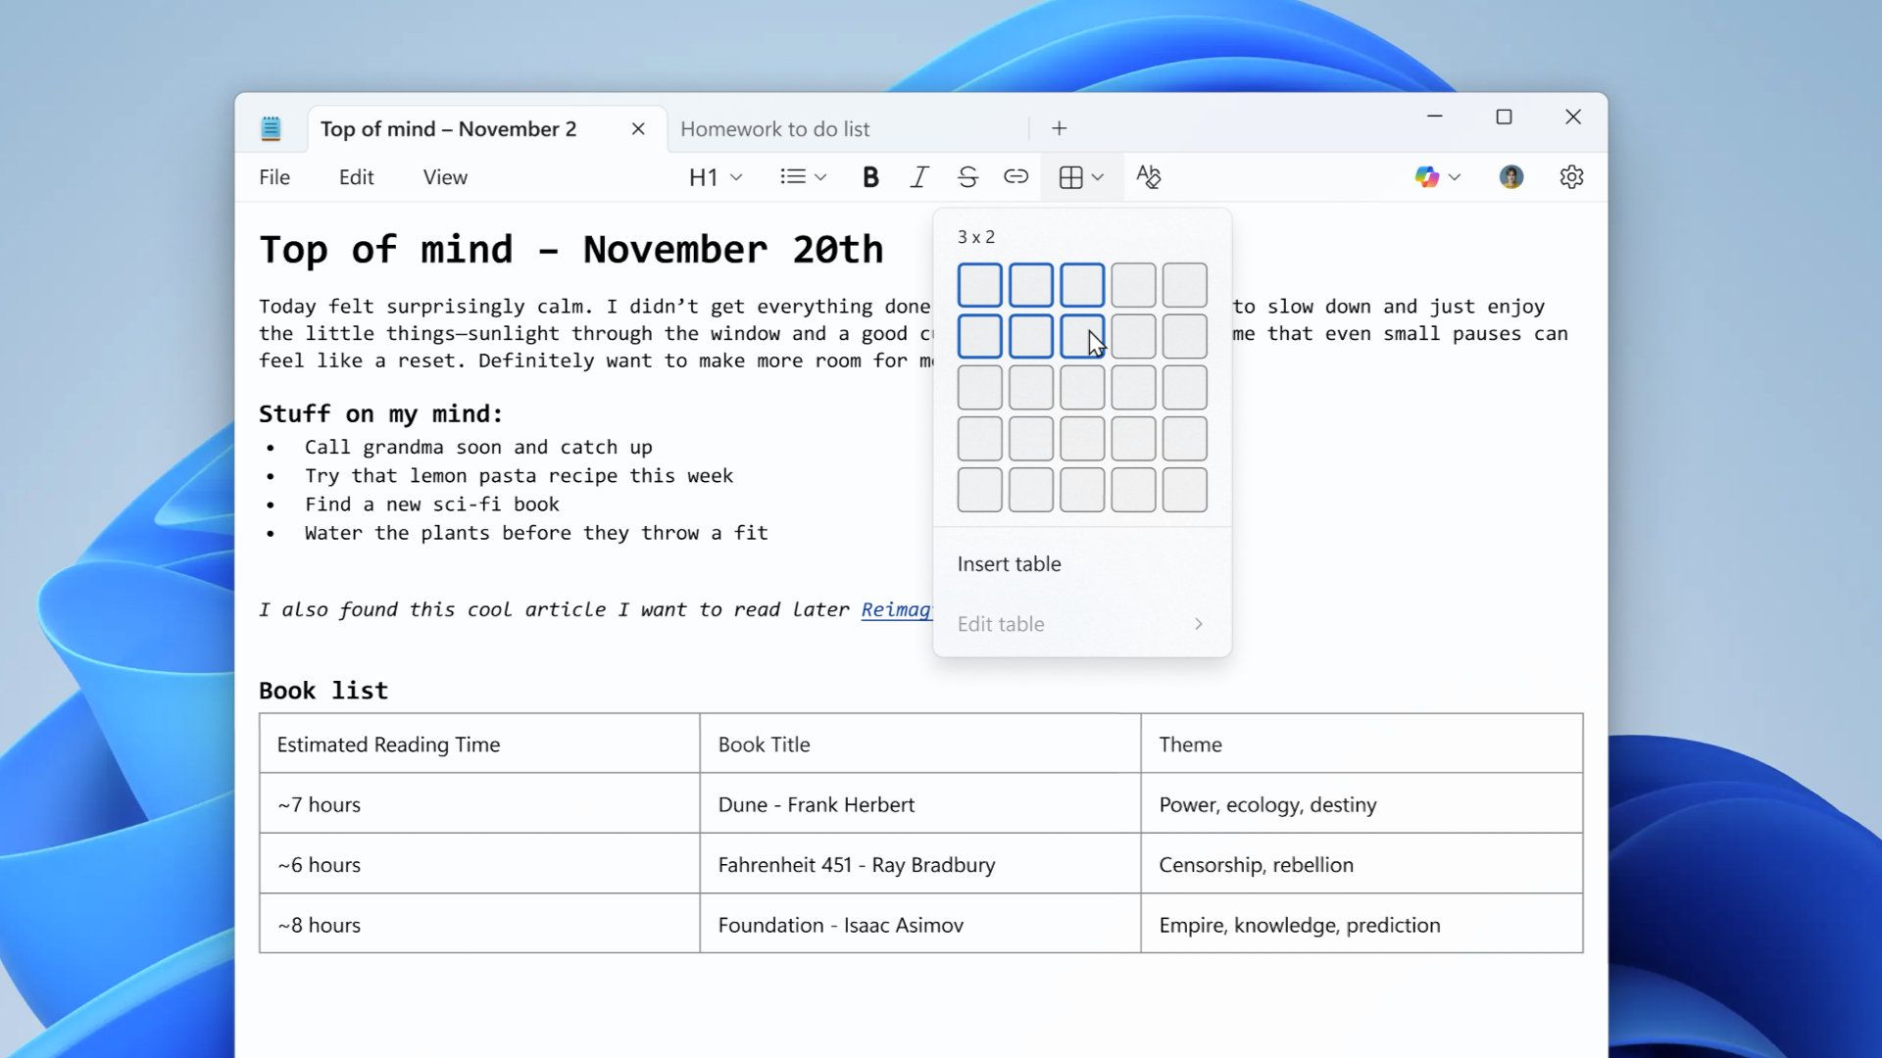Select a 3x2 cell in the table size grid
This screenshot has width=1882, height=1058.
pyautogui.click(x=1082, y=336)
